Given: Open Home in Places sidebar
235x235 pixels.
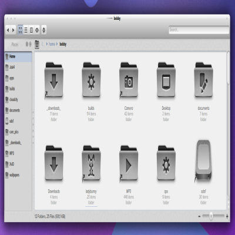Looking at the screenshot, I should (x=18, y=56).
